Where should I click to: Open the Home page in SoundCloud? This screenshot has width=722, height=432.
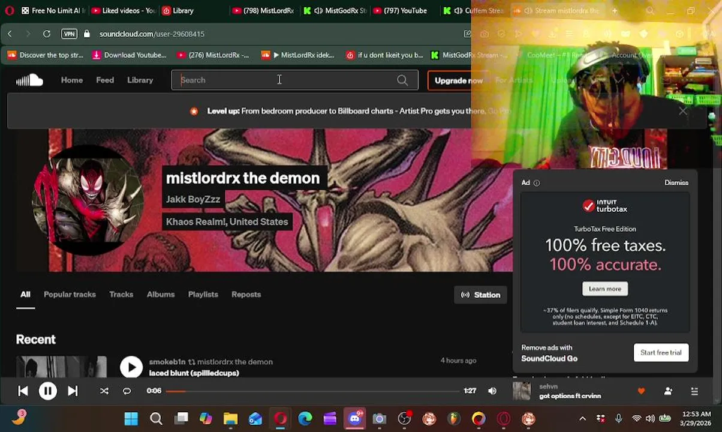click(72, 80)
